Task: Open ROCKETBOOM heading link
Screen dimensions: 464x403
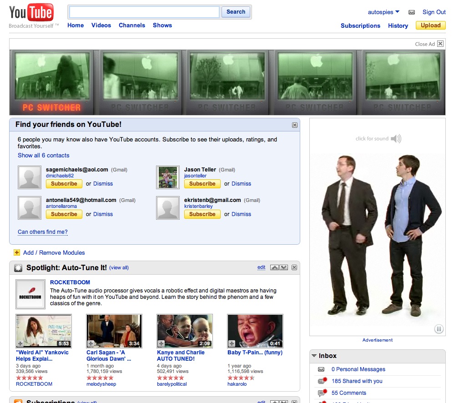Action: pyautogui.click(x=70, y=282)
